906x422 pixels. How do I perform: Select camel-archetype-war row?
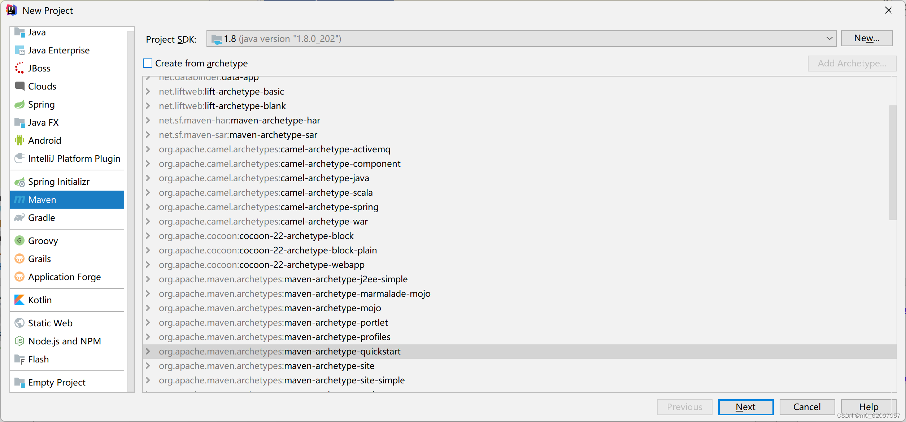coord(519,221)
